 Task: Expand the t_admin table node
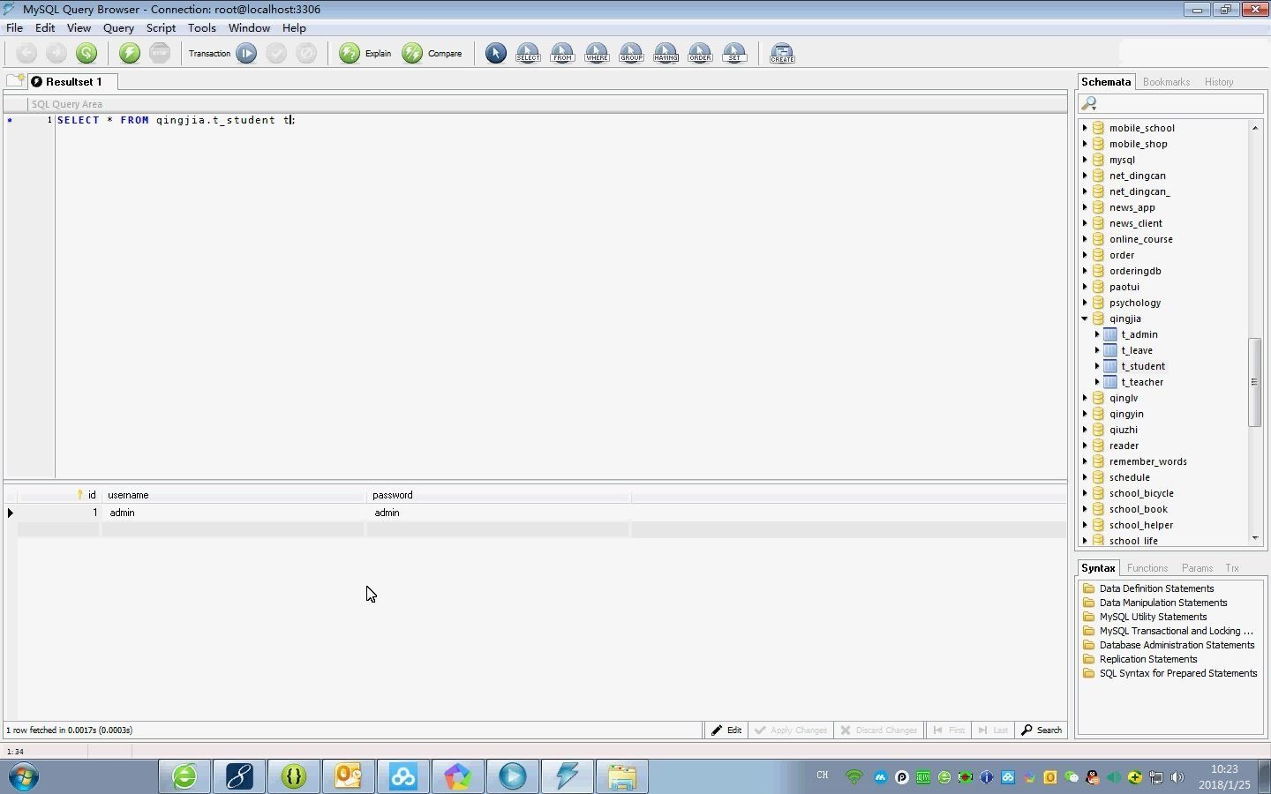tap(1097, 334)
